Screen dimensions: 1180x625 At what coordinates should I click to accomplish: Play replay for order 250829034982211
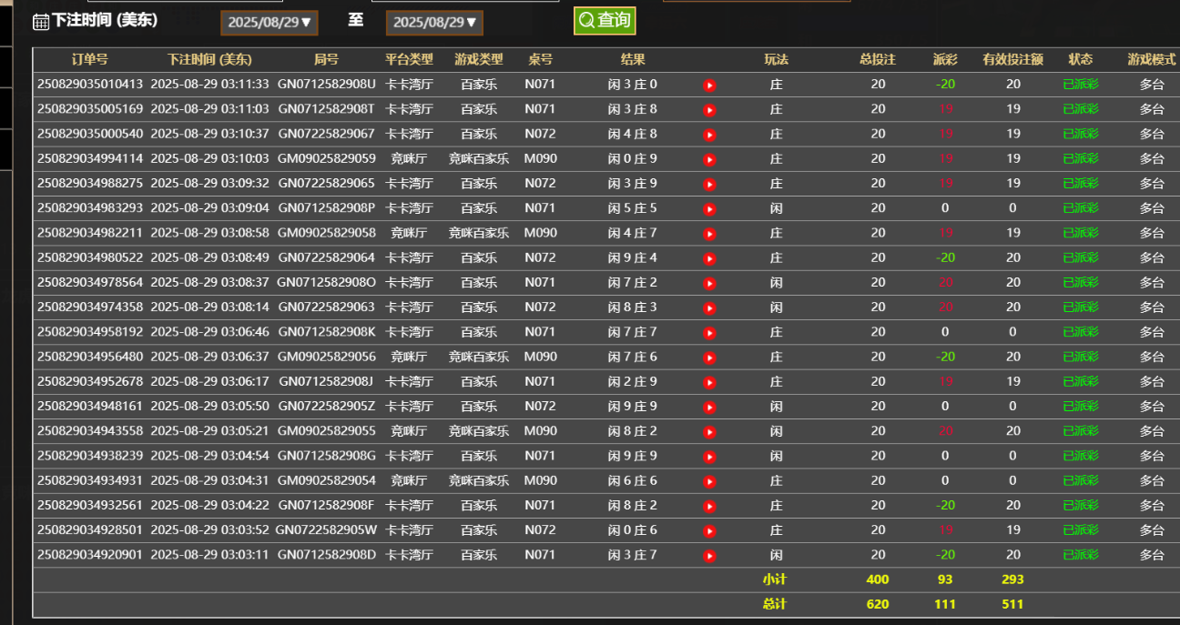tap(709, 233)
